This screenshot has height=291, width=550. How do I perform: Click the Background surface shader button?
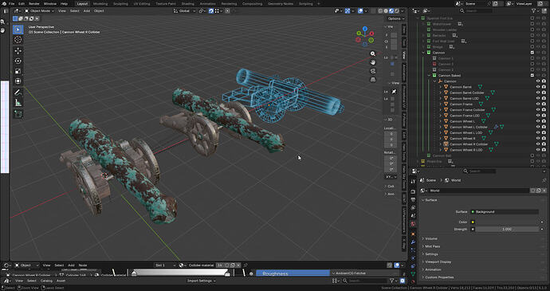(505, 211)
